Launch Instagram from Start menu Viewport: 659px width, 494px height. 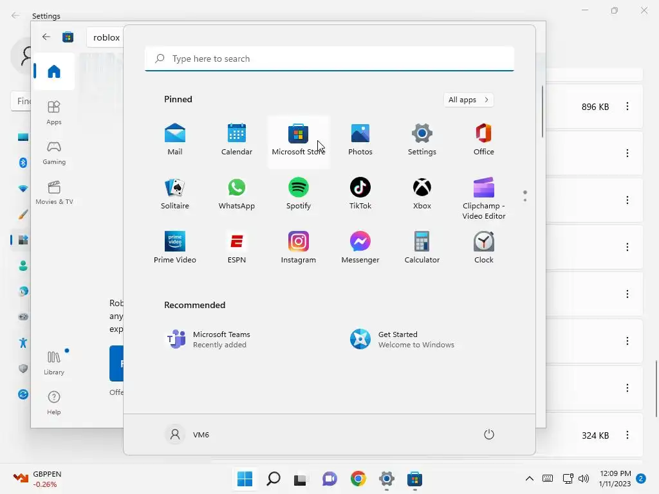click(x=299, y=248)
